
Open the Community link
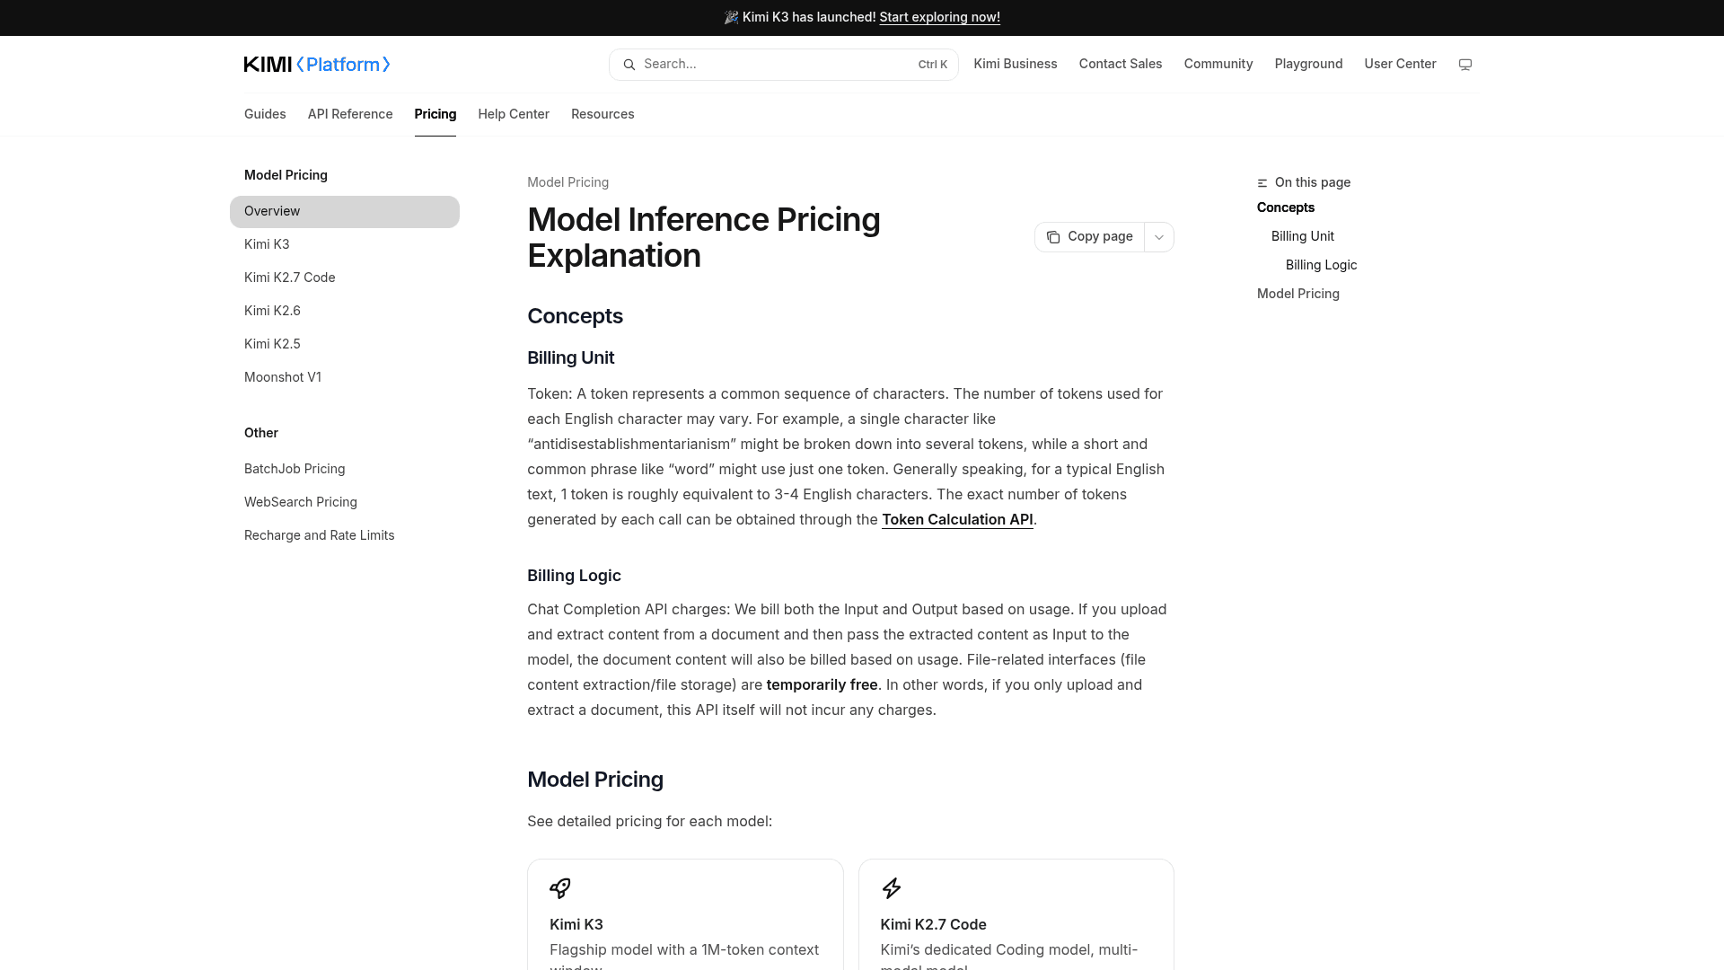pos(1218,64)
